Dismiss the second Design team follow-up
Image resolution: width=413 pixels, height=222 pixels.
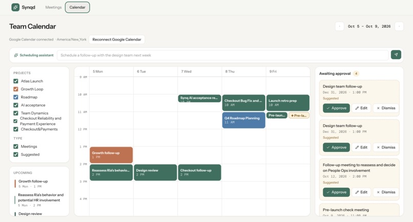click(x=386, y=147)
